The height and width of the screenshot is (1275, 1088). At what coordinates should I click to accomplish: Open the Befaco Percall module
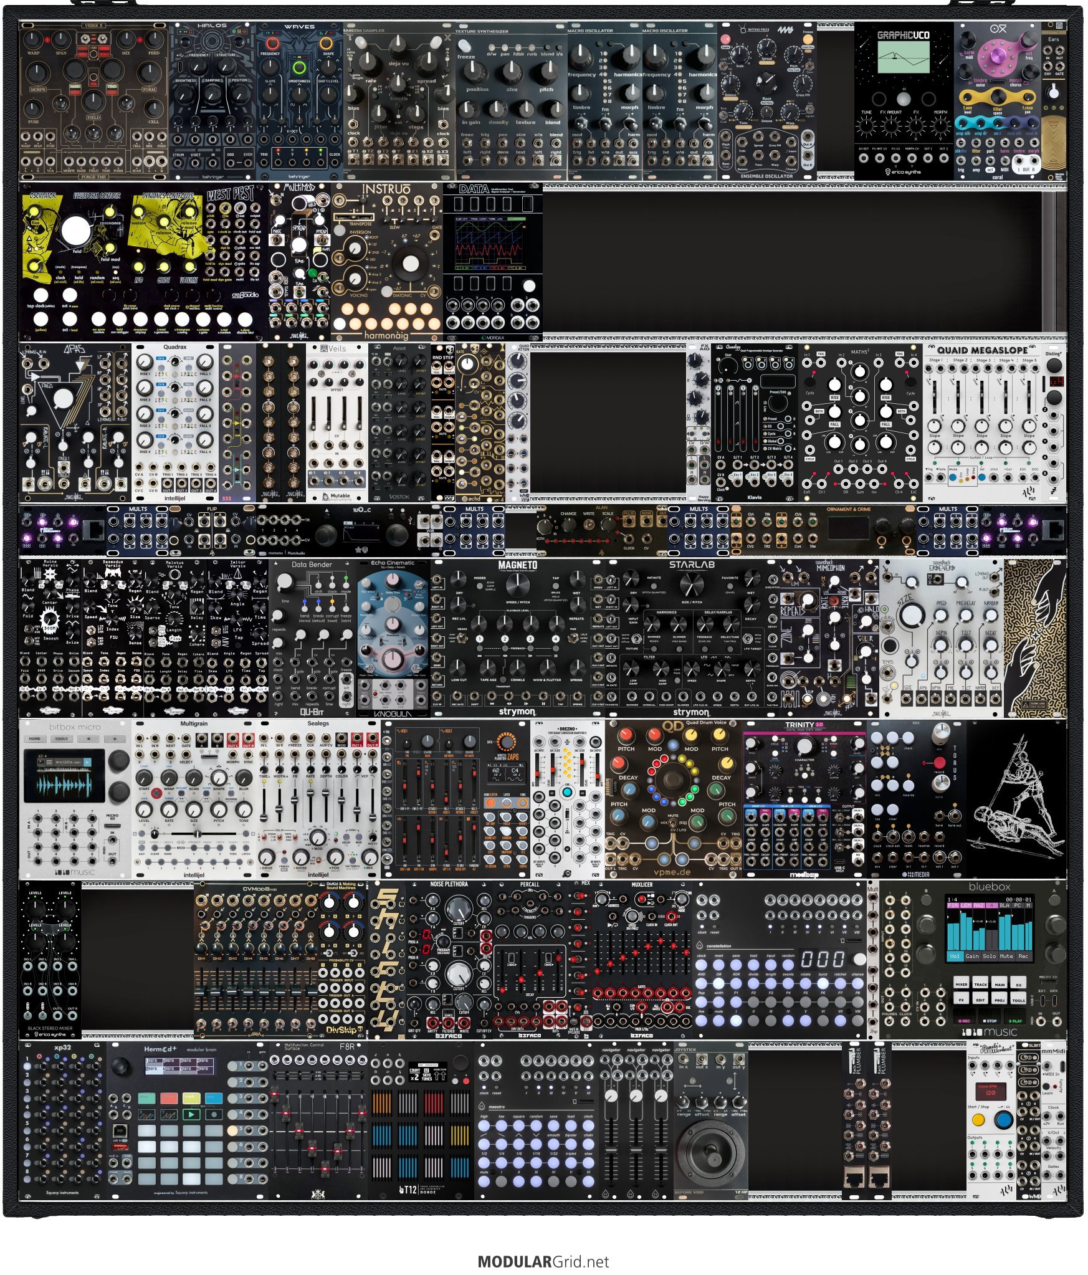click(x=530, y=960)
